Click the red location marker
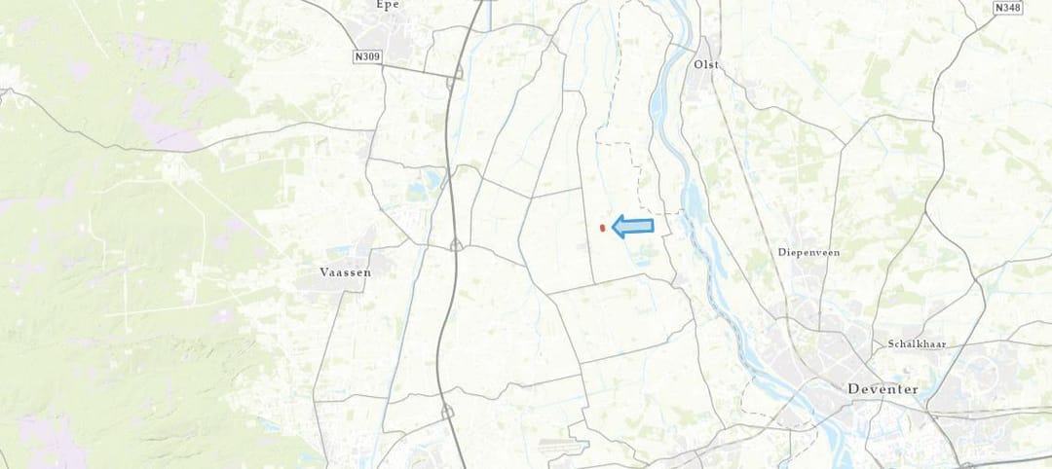1052x469 pixels. tap(603, 229)
